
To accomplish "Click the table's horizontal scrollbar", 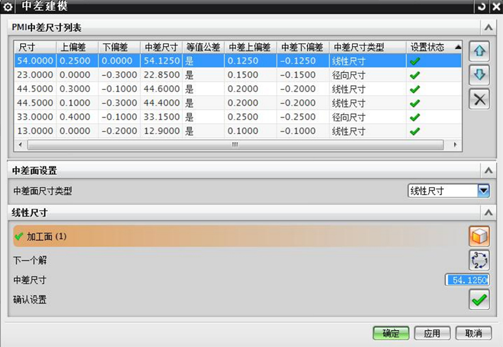I will (x=235, y=144).
